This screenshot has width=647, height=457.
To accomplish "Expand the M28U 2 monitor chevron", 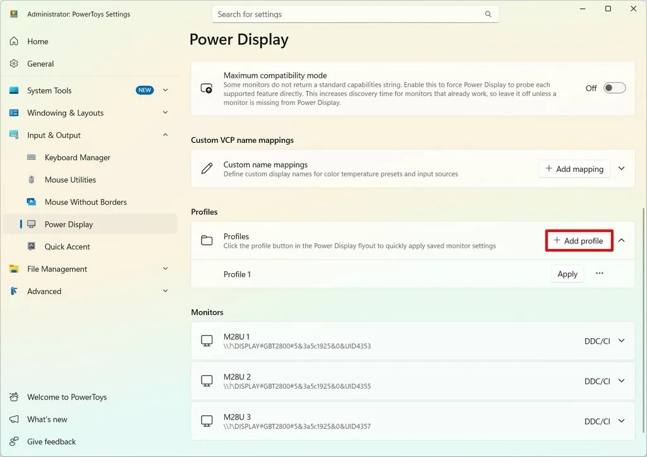I will click(x=622, y=381).
